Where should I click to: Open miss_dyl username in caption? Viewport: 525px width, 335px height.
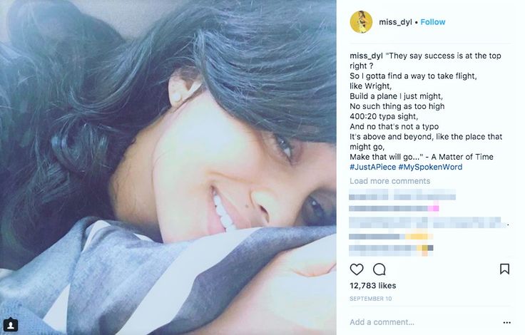tap(367, 56)
